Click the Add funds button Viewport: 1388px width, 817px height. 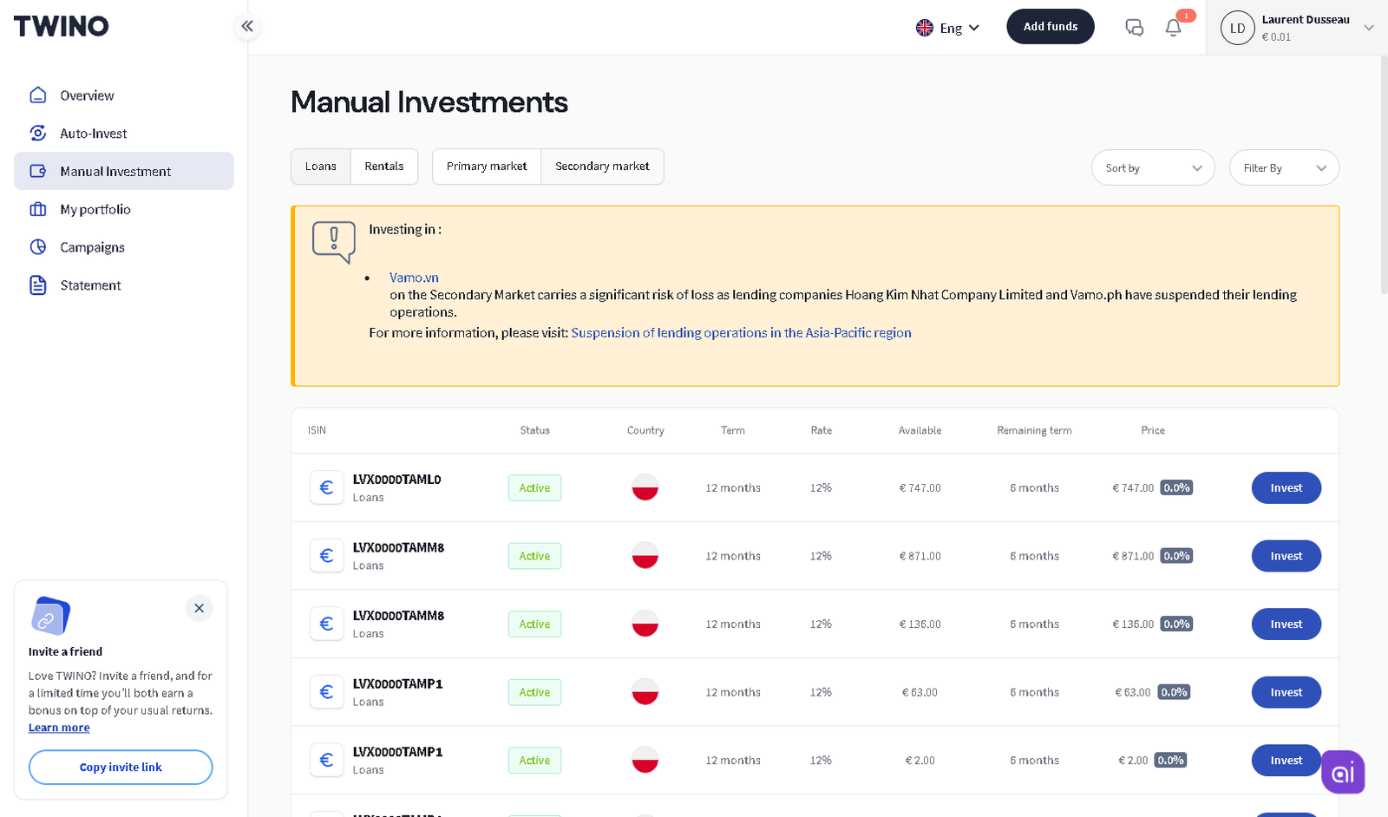1051,27
